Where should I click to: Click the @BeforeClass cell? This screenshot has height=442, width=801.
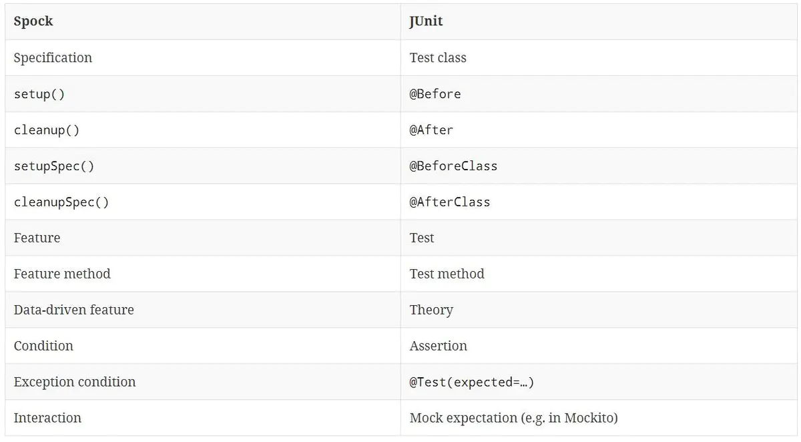(x=453, y=166)
